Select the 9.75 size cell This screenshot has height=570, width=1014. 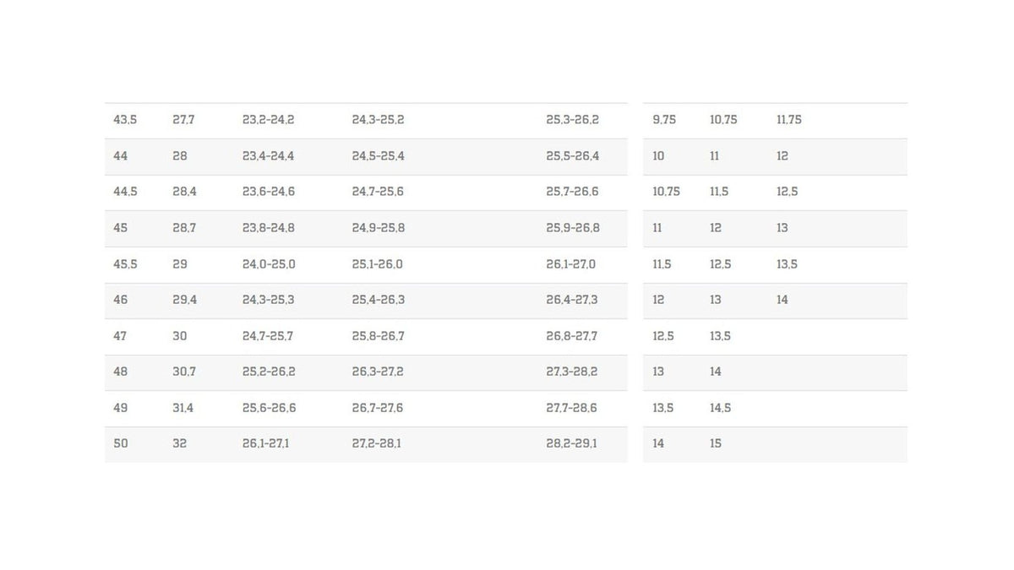(x=664, y=120)
